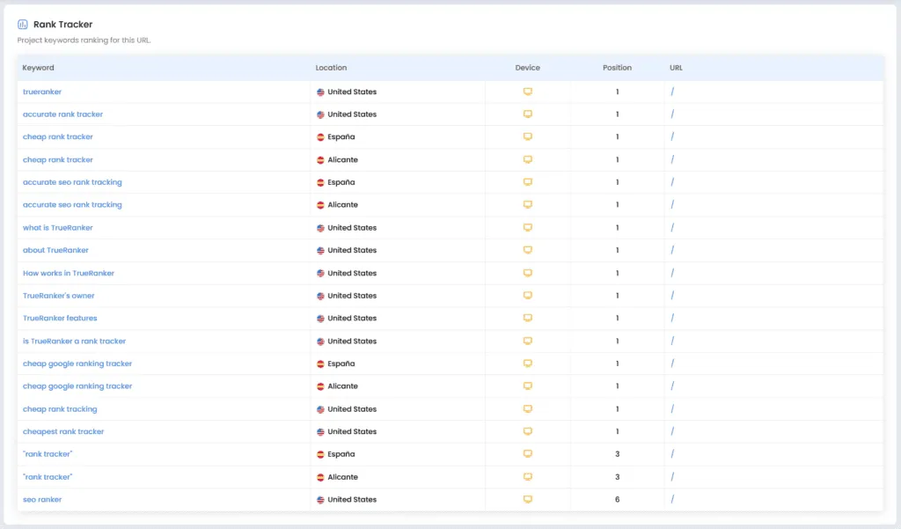Click 'United States' in 'How works in TrueRanker' row

(x=352, y=273)
